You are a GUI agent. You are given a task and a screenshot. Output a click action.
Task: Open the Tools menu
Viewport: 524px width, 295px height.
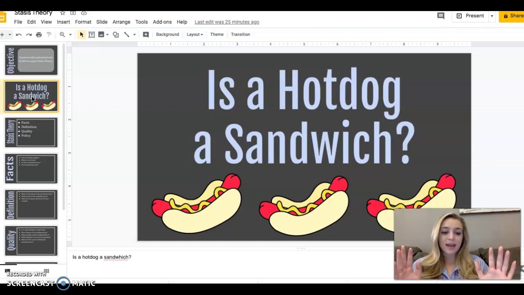tap(142, 22)
